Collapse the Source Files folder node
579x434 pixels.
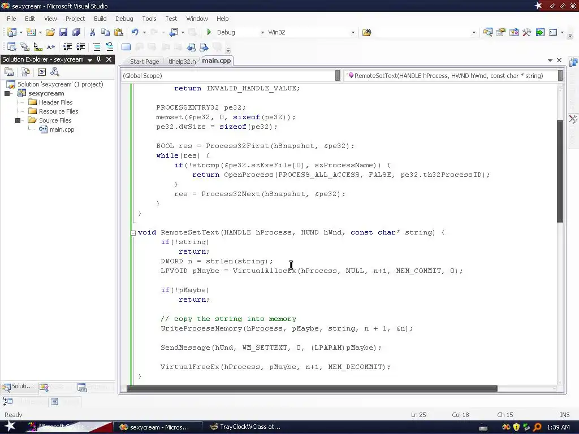[18, 121]
